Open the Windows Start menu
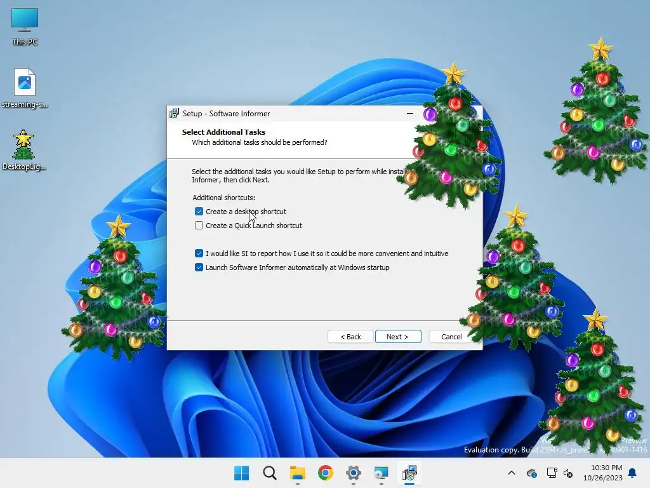The height and width of the screenshot is (488, 650). [242, 473]
